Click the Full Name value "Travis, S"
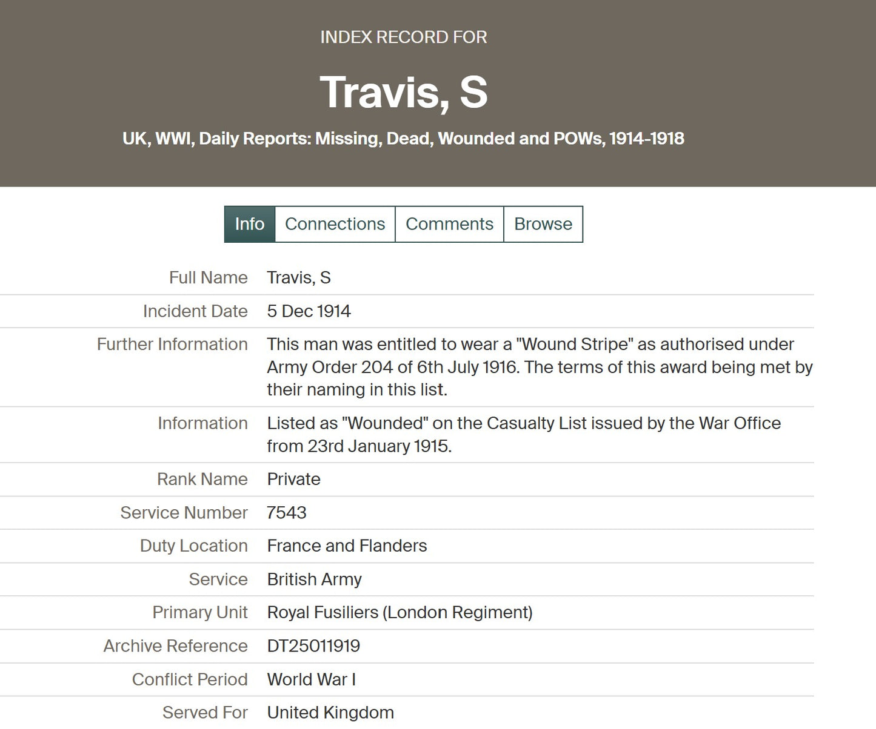 click(x=299, y=278)
